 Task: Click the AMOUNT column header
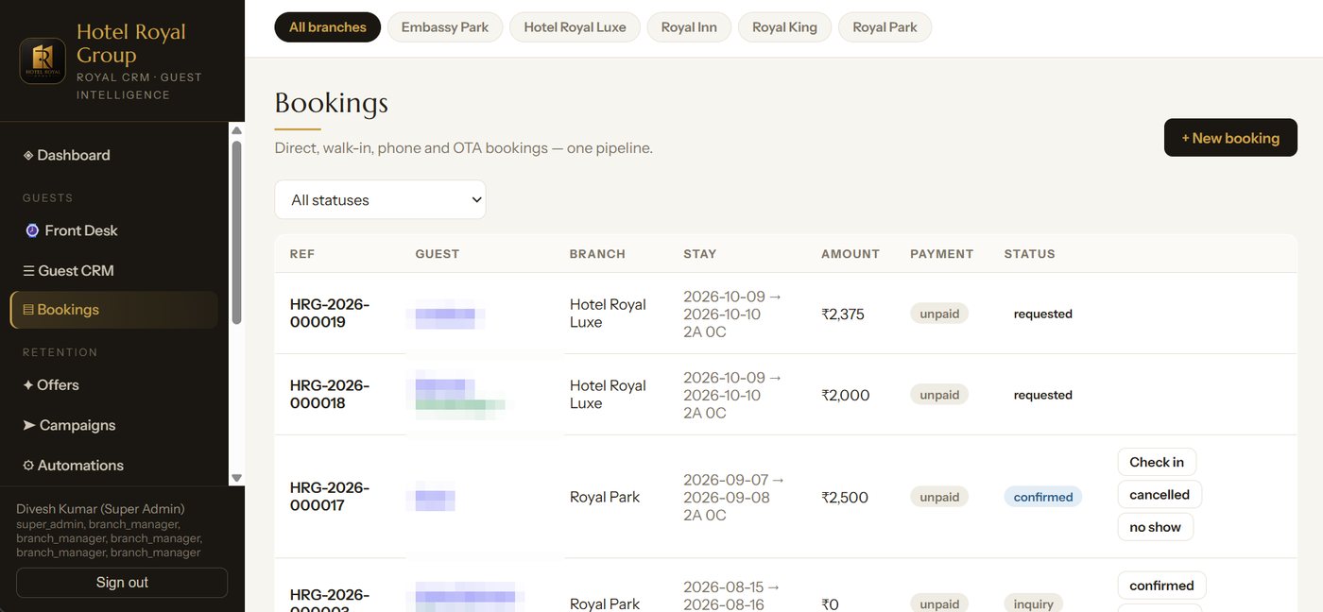tap(850, 254)
